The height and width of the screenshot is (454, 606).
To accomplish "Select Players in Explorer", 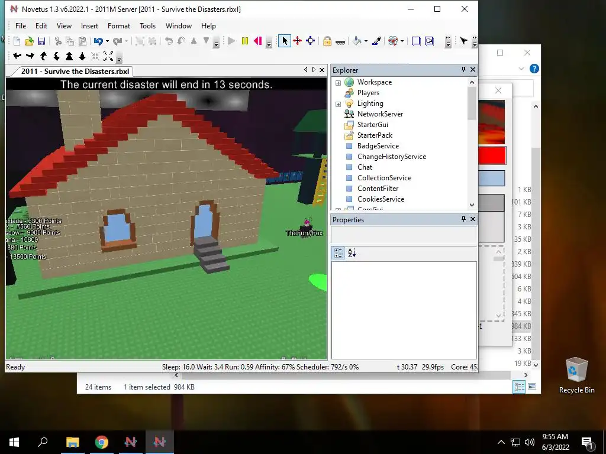I will coord(368,93).
